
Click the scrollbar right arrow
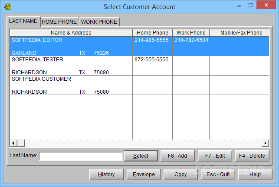[265, 143]
